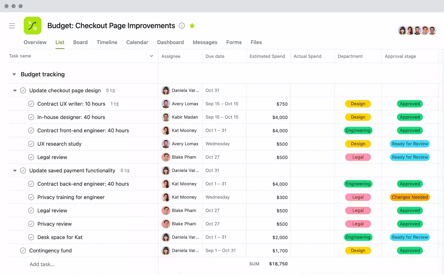Mark Legal review task complete
Image resolution: width=444 pixels, height=275 pixels.
[x=31, y=157]
